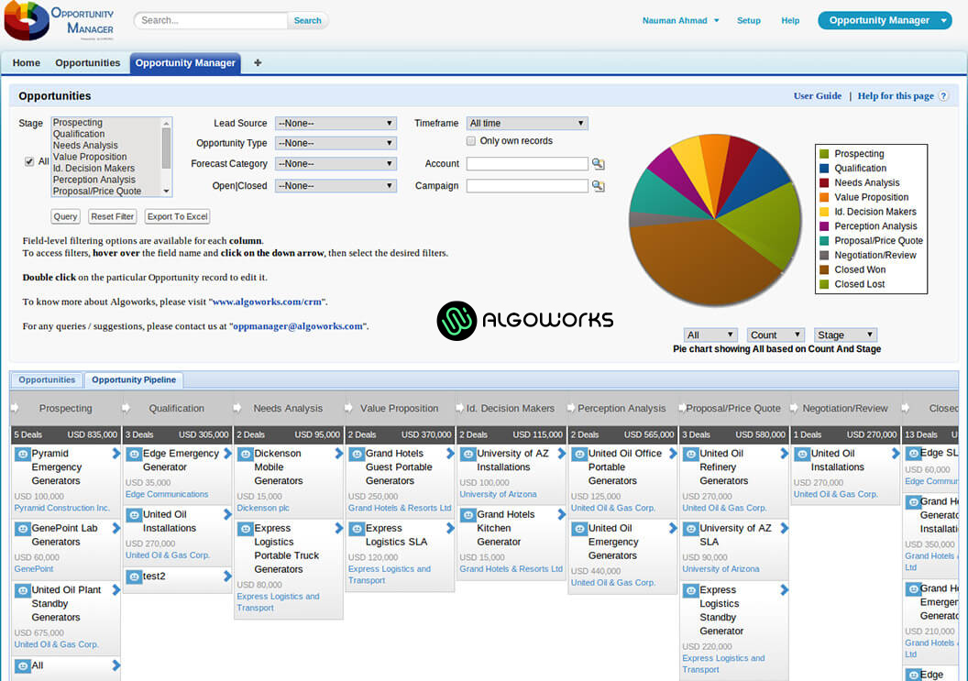Click the Account lookup icon
The height and width of the screenshot is (681, 968).
(598, 164)
